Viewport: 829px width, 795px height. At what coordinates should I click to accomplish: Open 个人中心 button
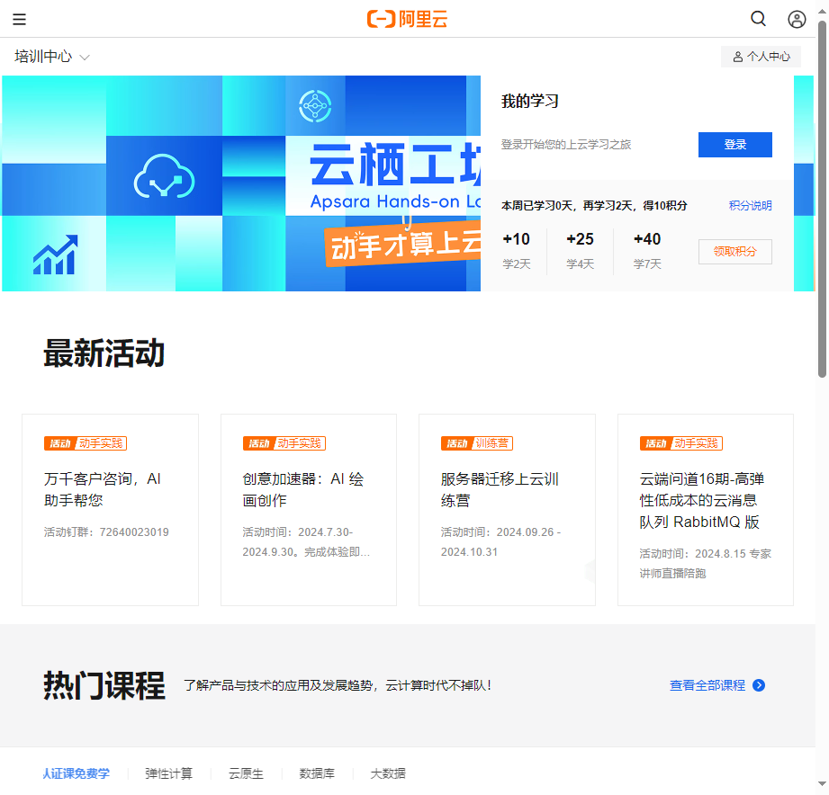[761, 57]
